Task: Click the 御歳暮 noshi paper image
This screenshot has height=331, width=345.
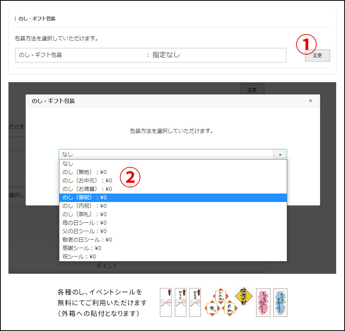Action: click(195, 302)
